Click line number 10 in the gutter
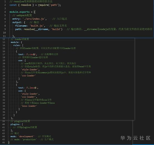The image size is (154, 145). [x=4, y=33]
